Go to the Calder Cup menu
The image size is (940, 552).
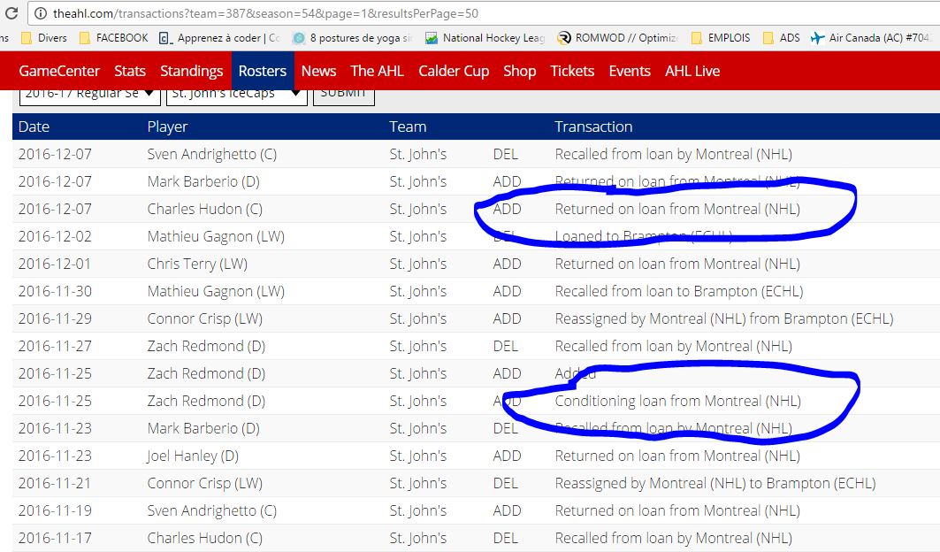click(x=454, y=71)
